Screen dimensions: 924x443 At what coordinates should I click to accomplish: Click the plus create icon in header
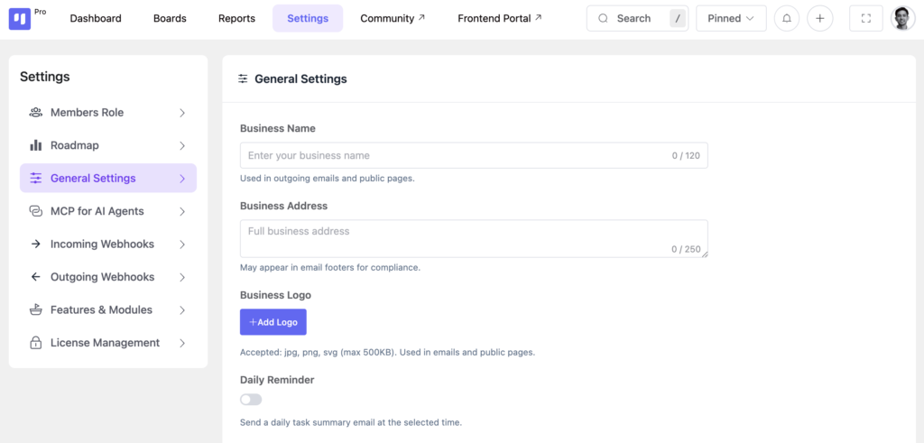click(819, 18)
